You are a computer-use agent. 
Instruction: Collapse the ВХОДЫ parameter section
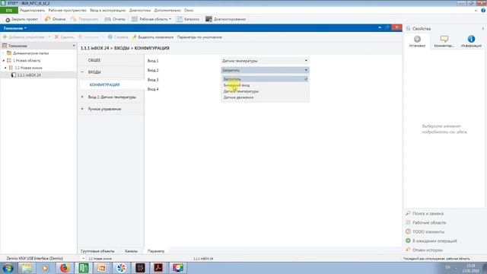(x=82, y=72)
